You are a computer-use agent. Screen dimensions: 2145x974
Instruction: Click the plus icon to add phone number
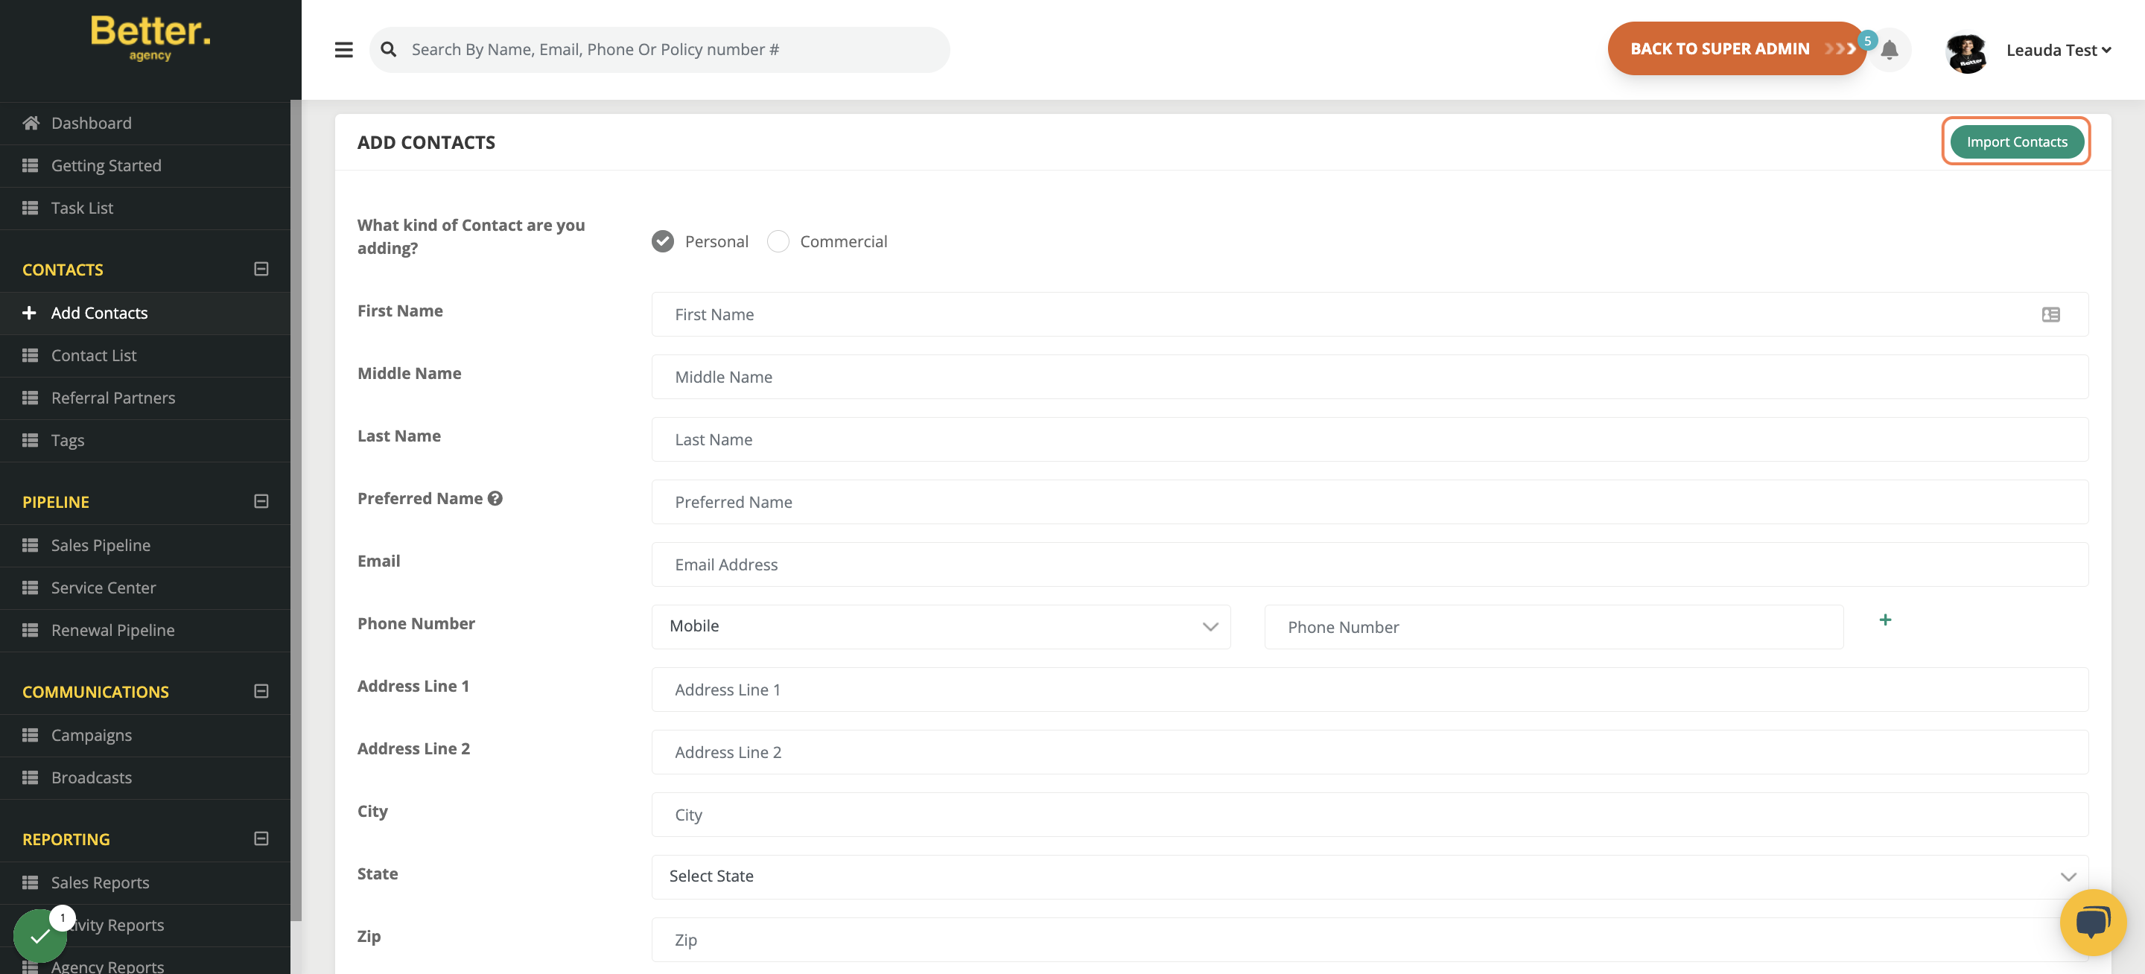[x=1885, y=620]
